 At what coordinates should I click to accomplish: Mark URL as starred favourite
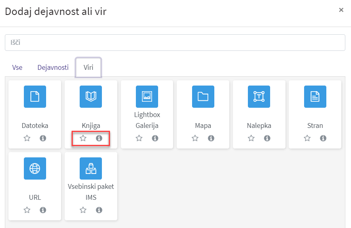point(27,210)
